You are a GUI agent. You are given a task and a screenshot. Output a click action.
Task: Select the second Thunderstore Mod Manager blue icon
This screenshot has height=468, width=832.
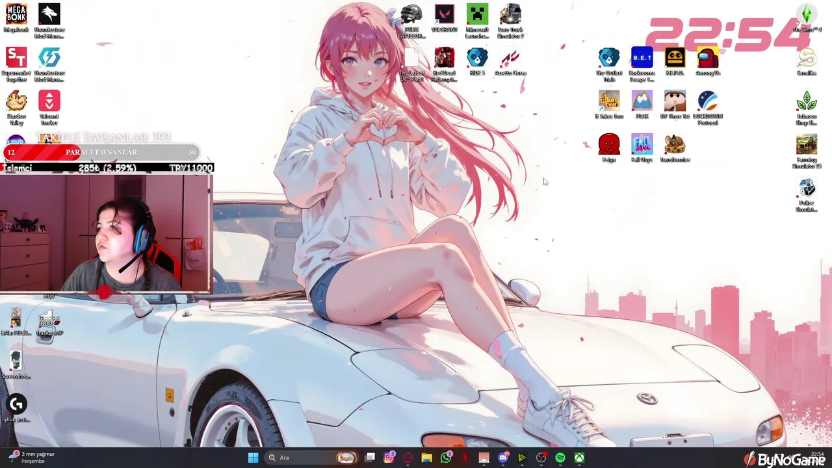point(49,64)
